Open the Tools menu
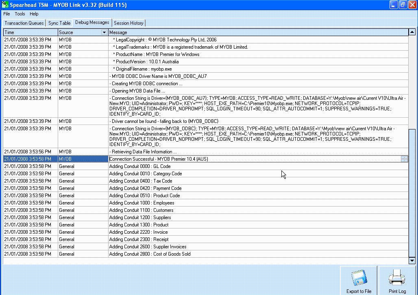 tap(20, 14)
